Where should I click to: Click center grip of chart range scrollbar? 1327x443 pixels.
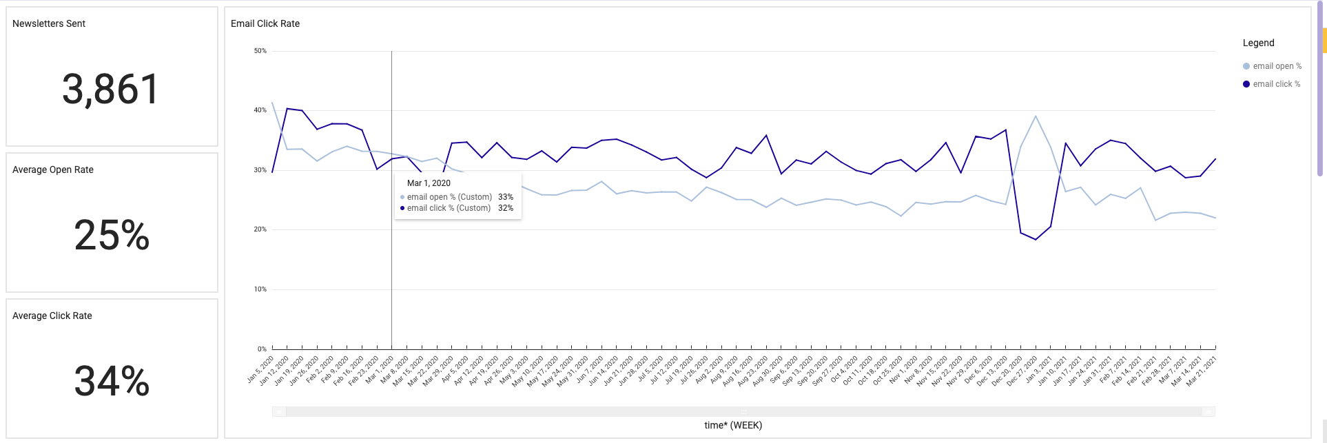click(743, 411)
